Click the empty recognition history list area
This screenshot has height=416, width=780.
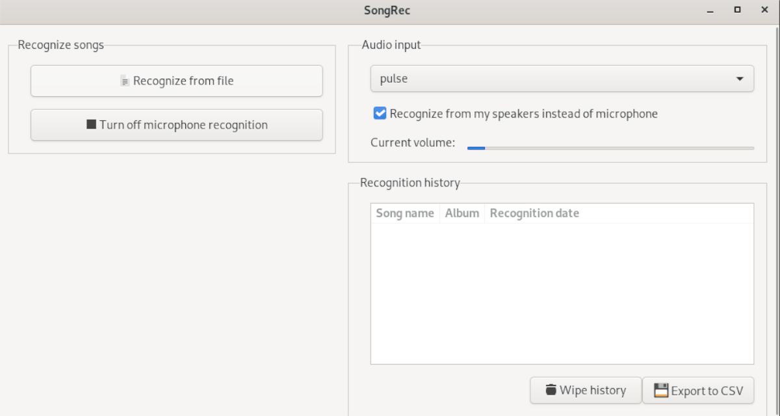562,292
